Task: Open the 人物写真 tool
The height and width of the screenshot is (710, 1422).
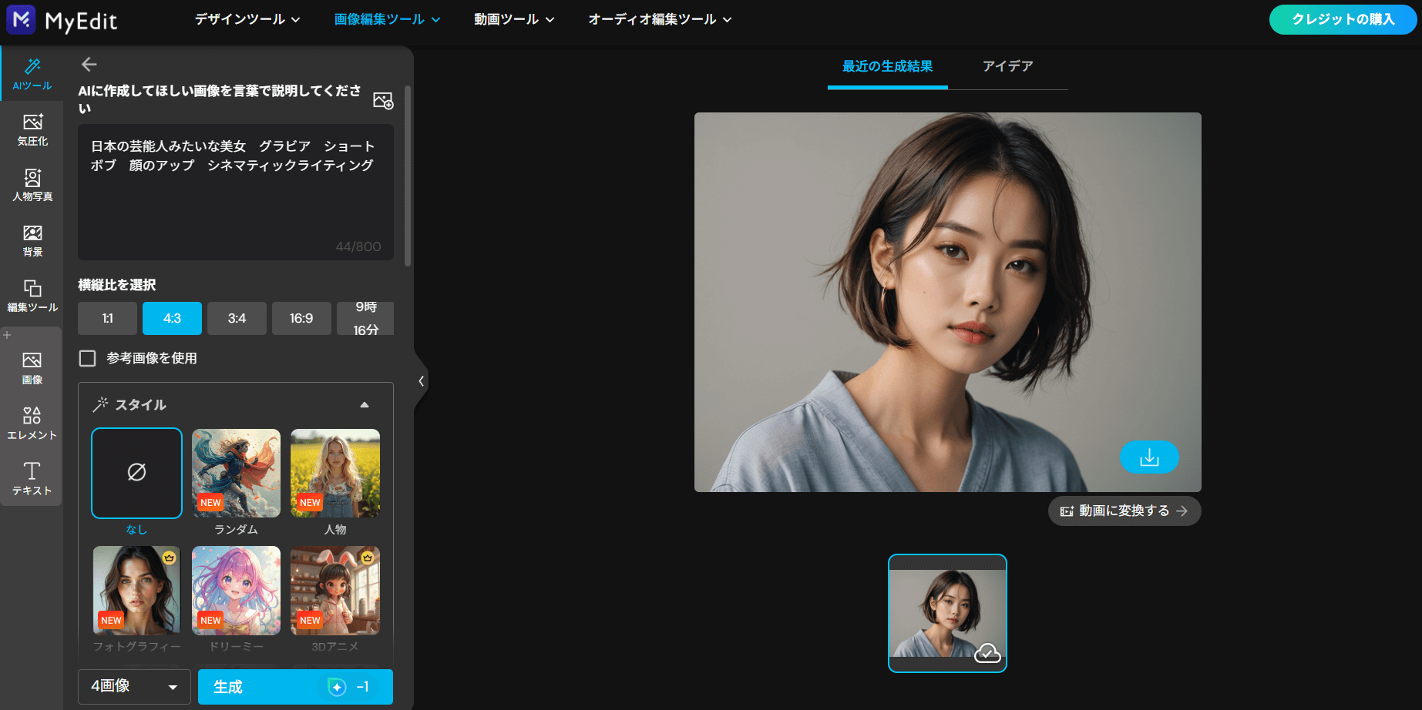Action: pos(32,185)
